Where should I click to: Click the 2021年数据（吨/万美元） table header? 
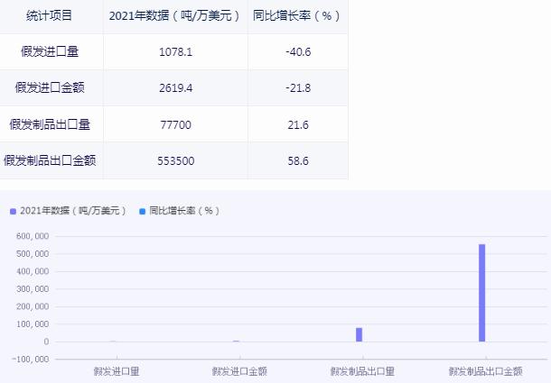click(174, 16)
